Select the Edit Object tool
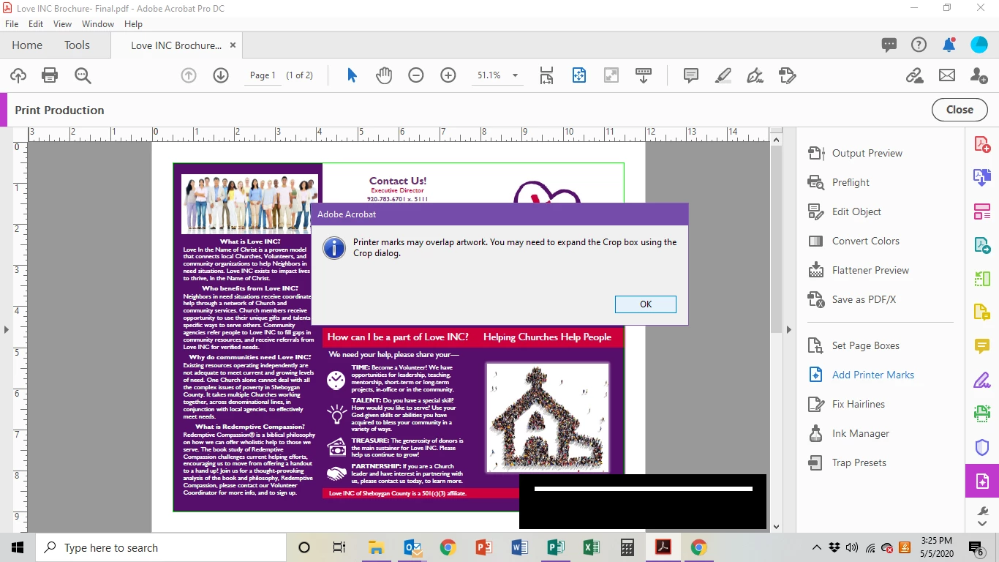Viewport: 999px width, 562px height. tap(844, 211)
